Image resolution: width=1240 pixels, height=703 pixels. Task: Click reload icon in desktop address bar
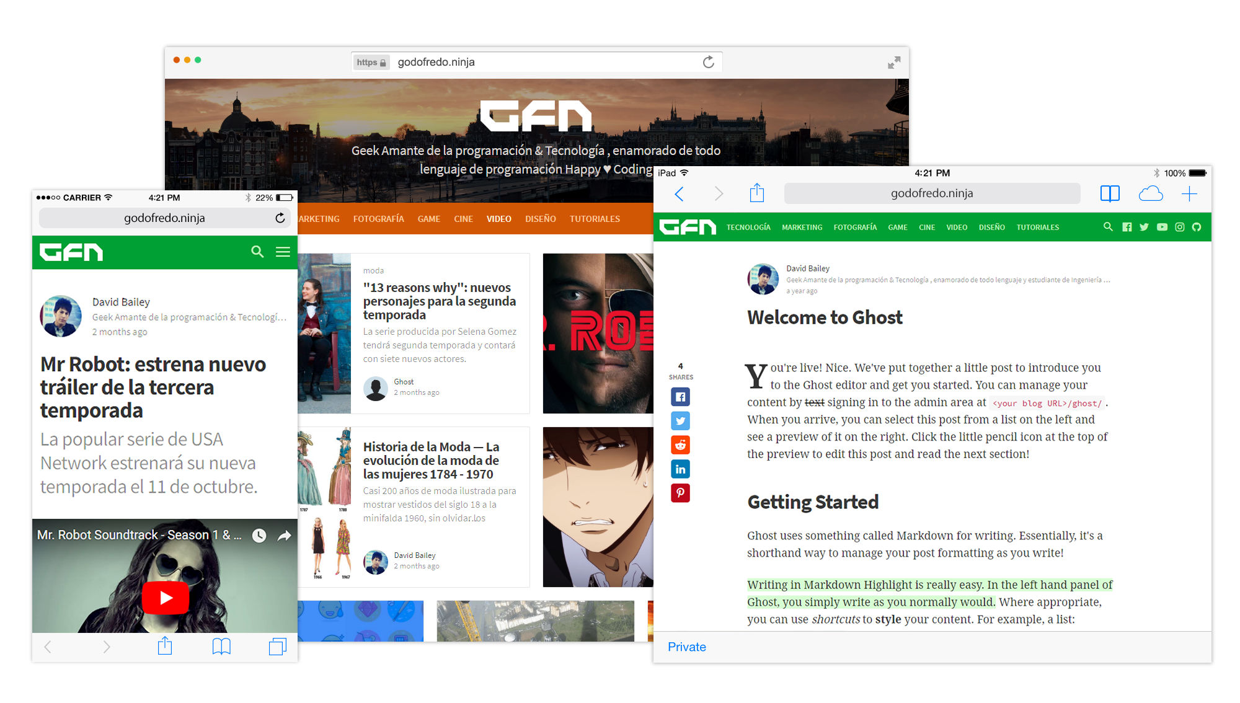708,62
